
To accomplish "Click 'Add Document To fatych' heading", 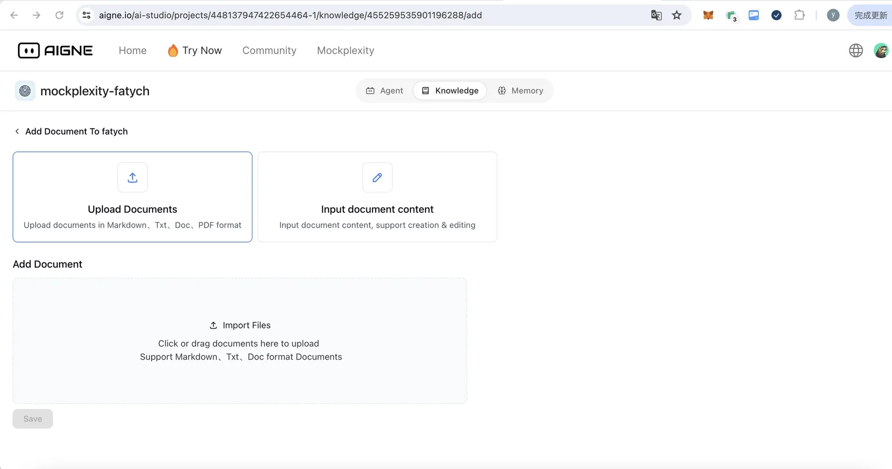I will click(76, 132).
